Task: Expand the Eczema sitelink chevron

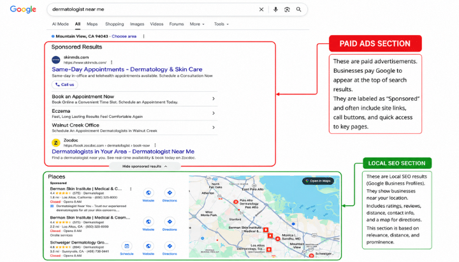Action: coord(214,113)
